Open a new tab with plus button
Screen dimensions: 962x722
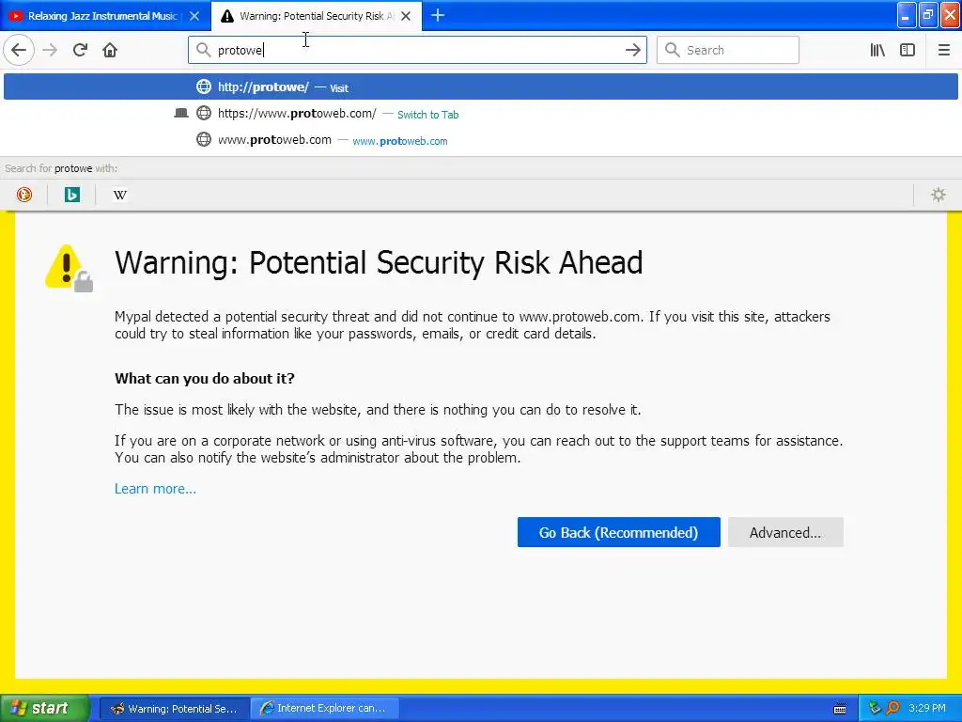[438, 15]
